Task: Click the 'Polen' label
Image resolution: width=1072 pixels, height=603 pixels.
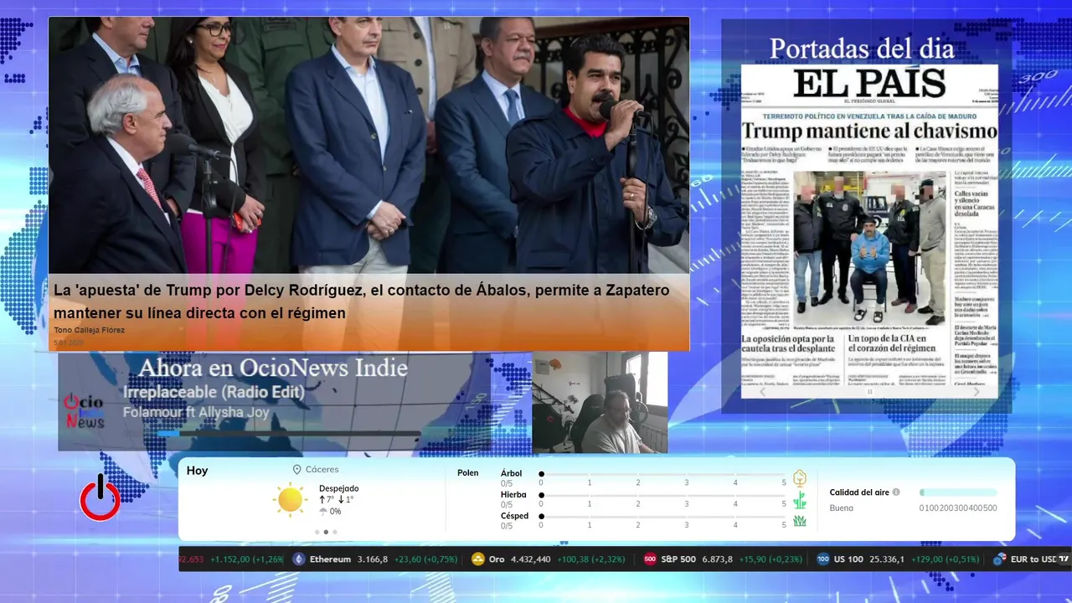Action: click(468, 473)
